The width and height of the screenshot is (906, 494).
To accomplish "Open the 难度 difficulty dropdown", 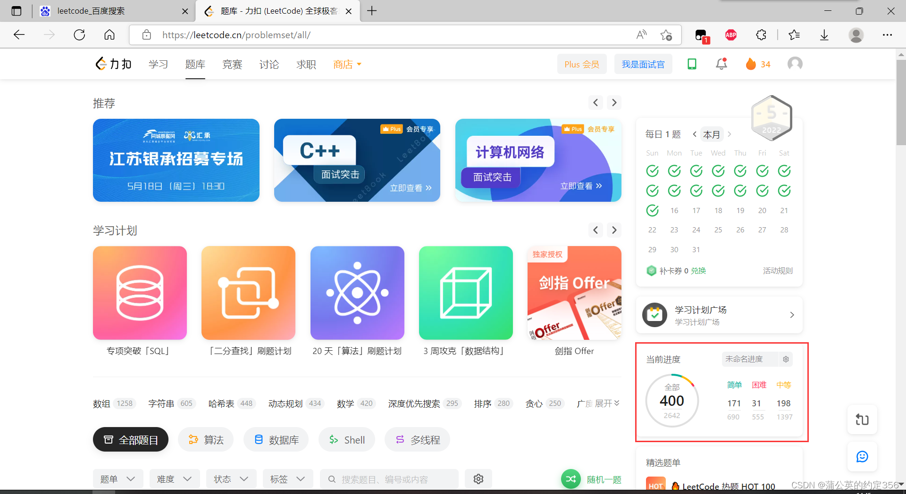I will [x=174, y=478].
